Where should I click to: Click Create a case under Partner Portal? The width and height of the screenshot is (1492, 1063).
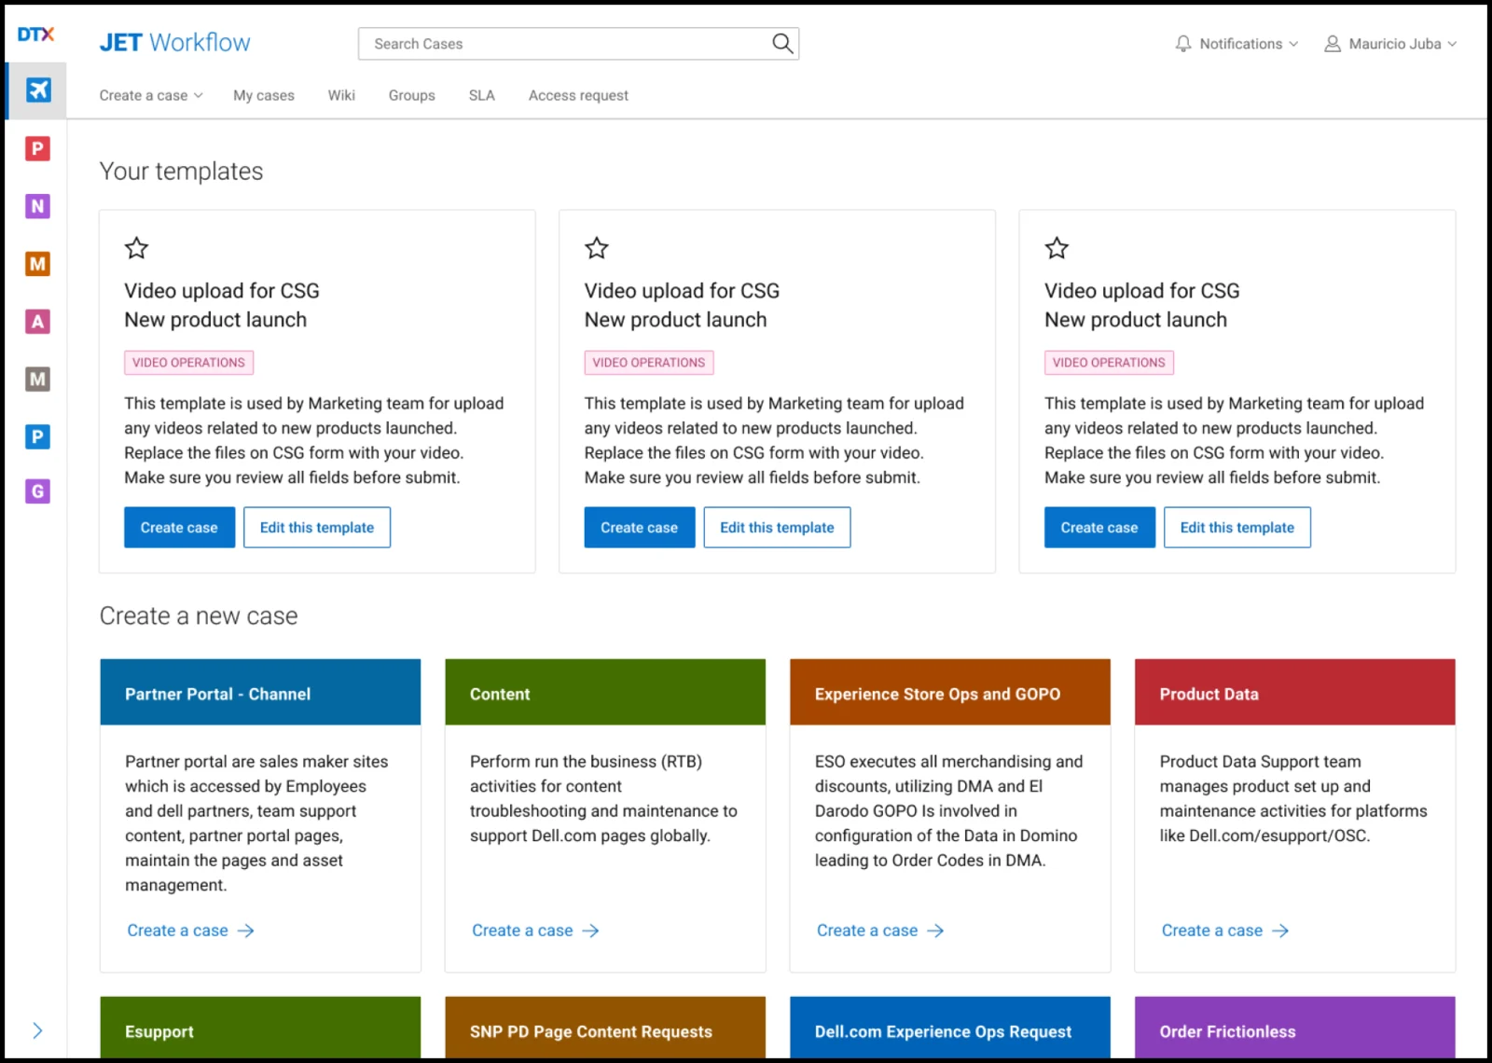click(x=177, y=931)
